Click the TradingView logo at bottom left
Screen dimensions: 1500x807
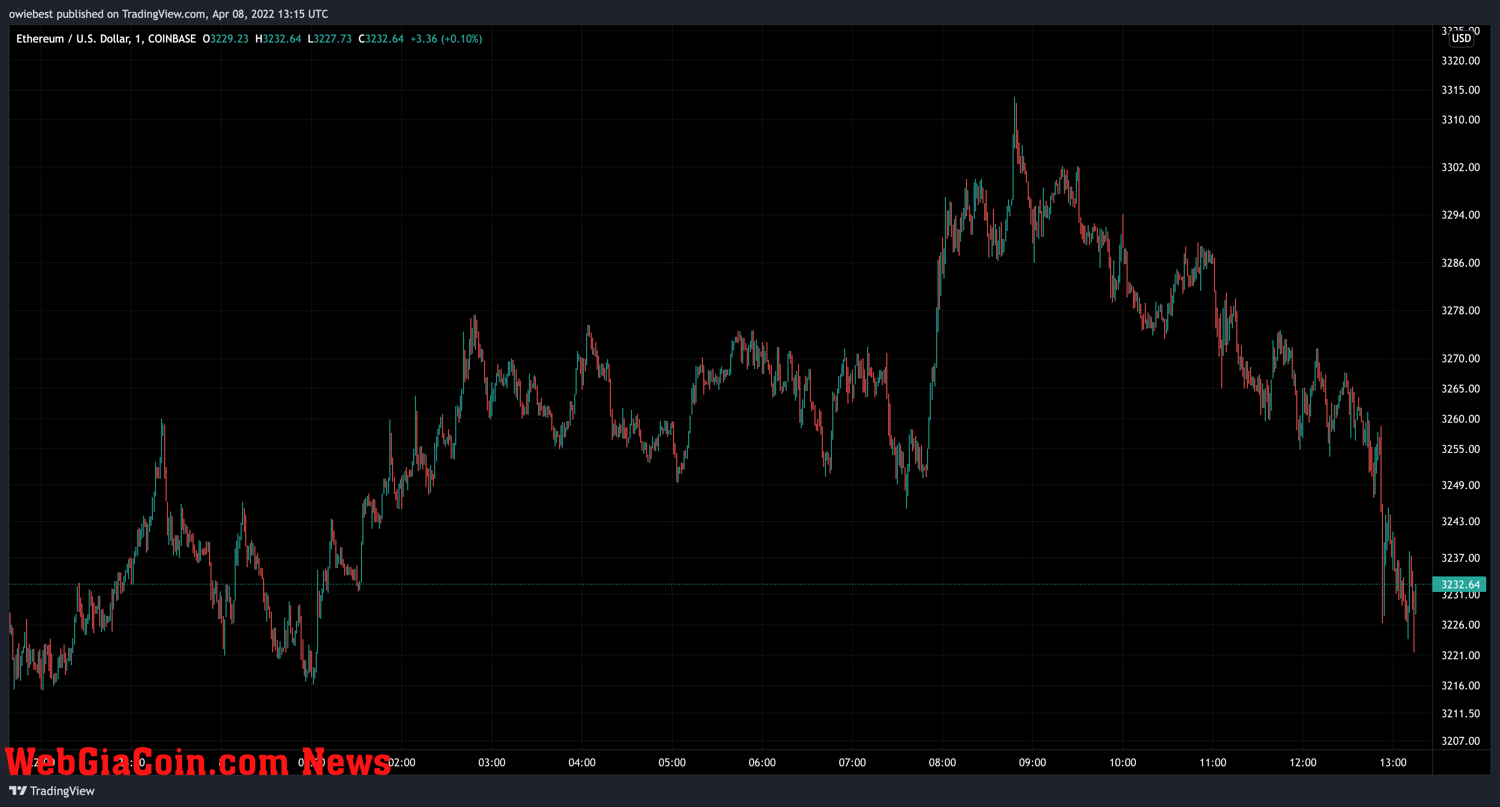(52, 791)
